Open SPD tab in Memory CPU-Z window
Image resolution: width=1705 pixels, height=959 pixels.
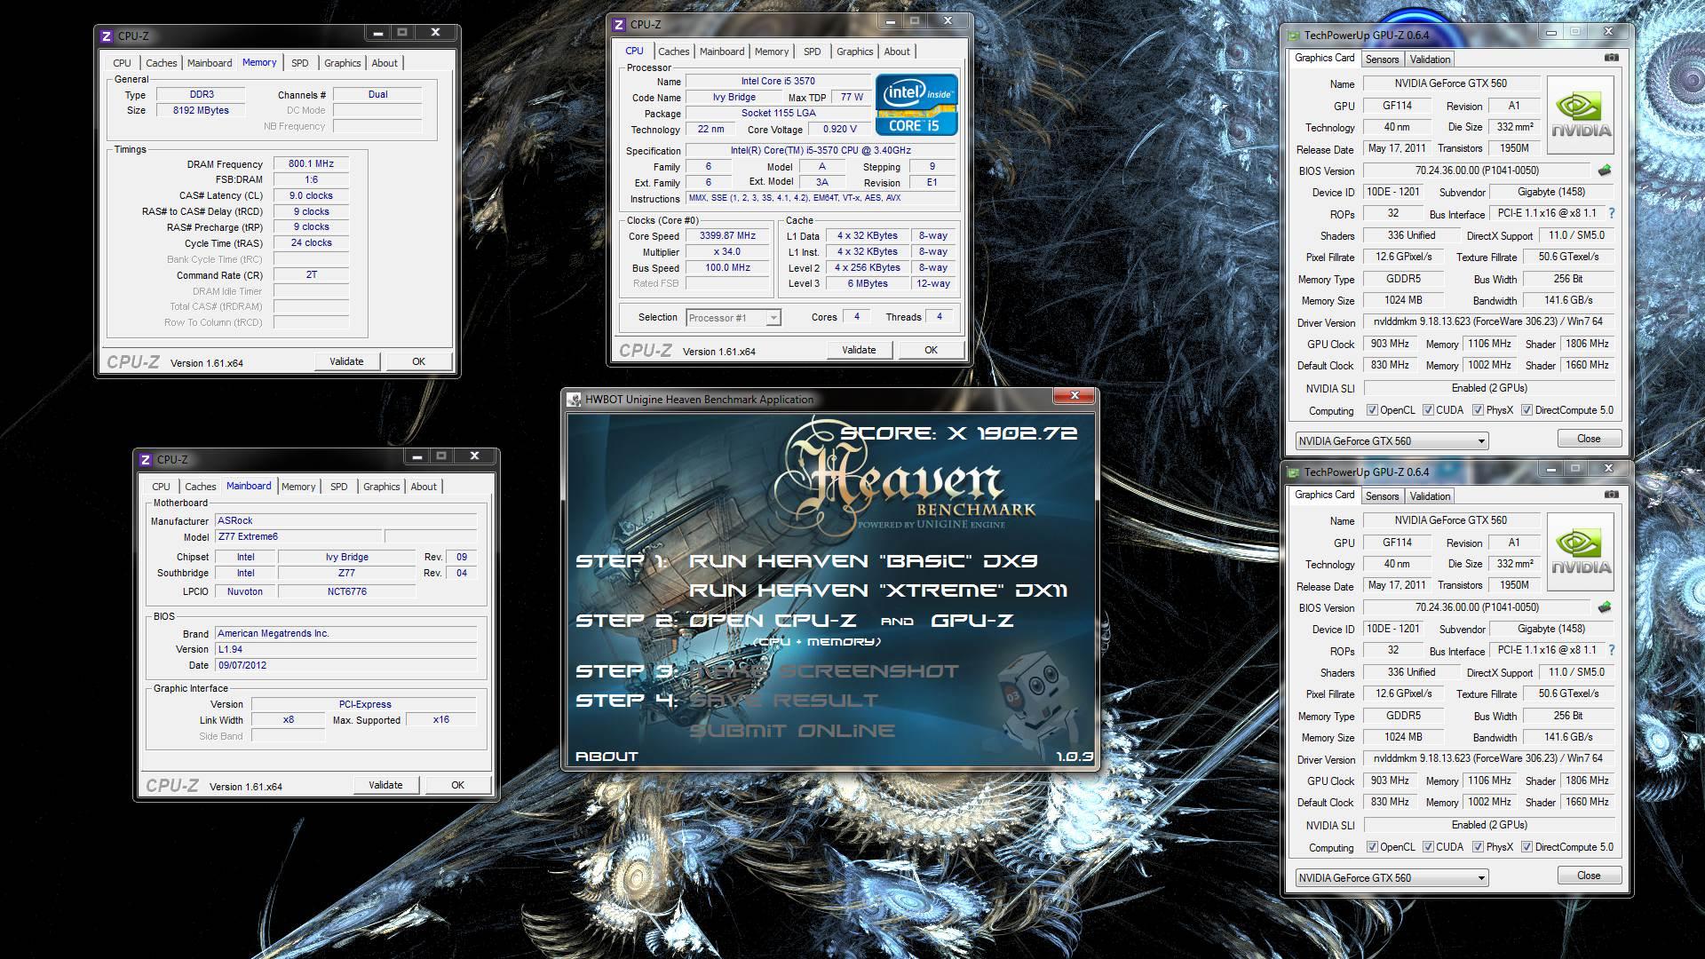(300, 63)
